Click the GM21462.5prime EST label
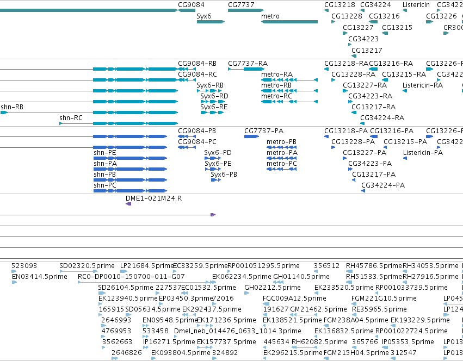The height and width of the screenshot is (361, 463). pos(319,309)
